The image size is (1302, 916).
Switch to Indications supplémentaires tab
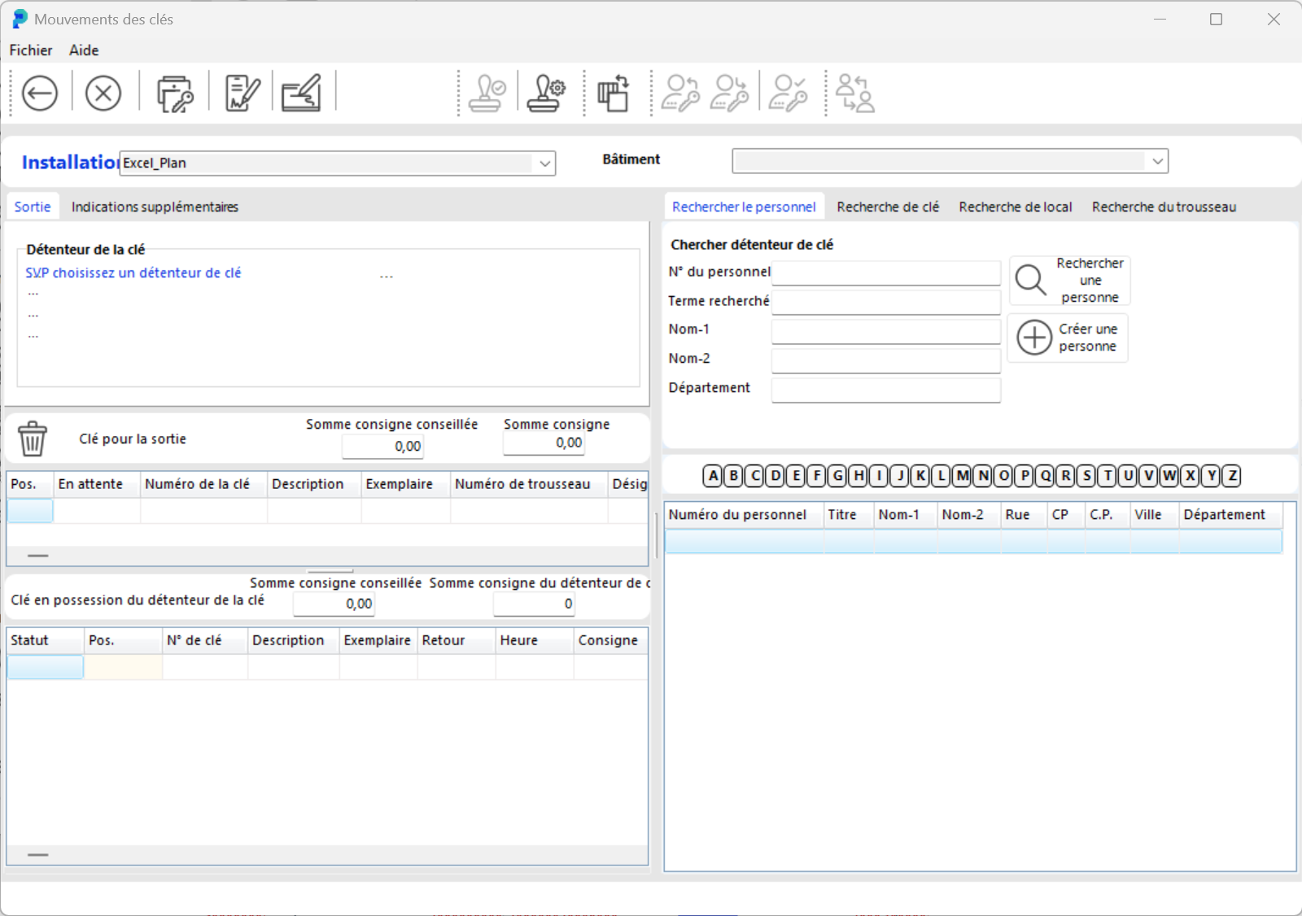tap(155, 207)
